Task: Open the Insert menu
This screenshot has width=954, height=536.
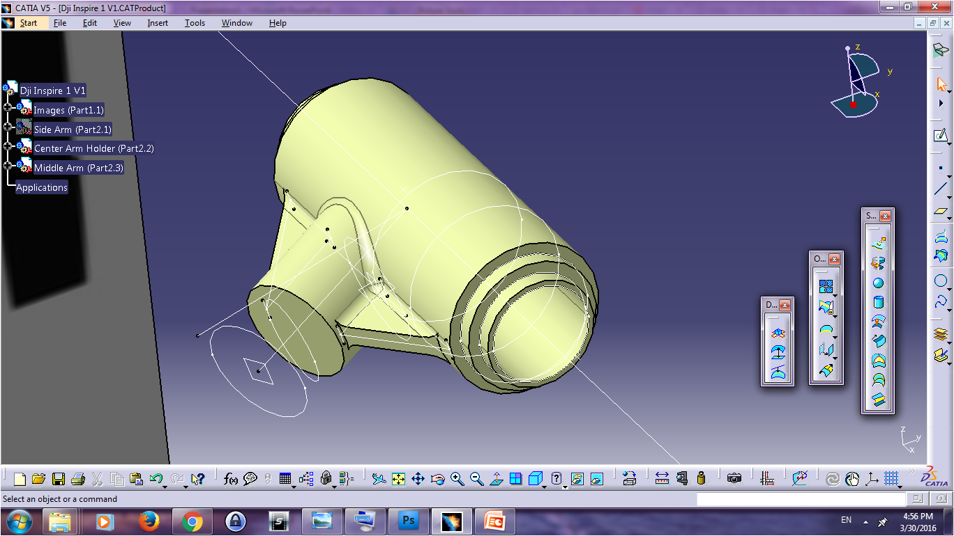Action: tap(158, 22)
